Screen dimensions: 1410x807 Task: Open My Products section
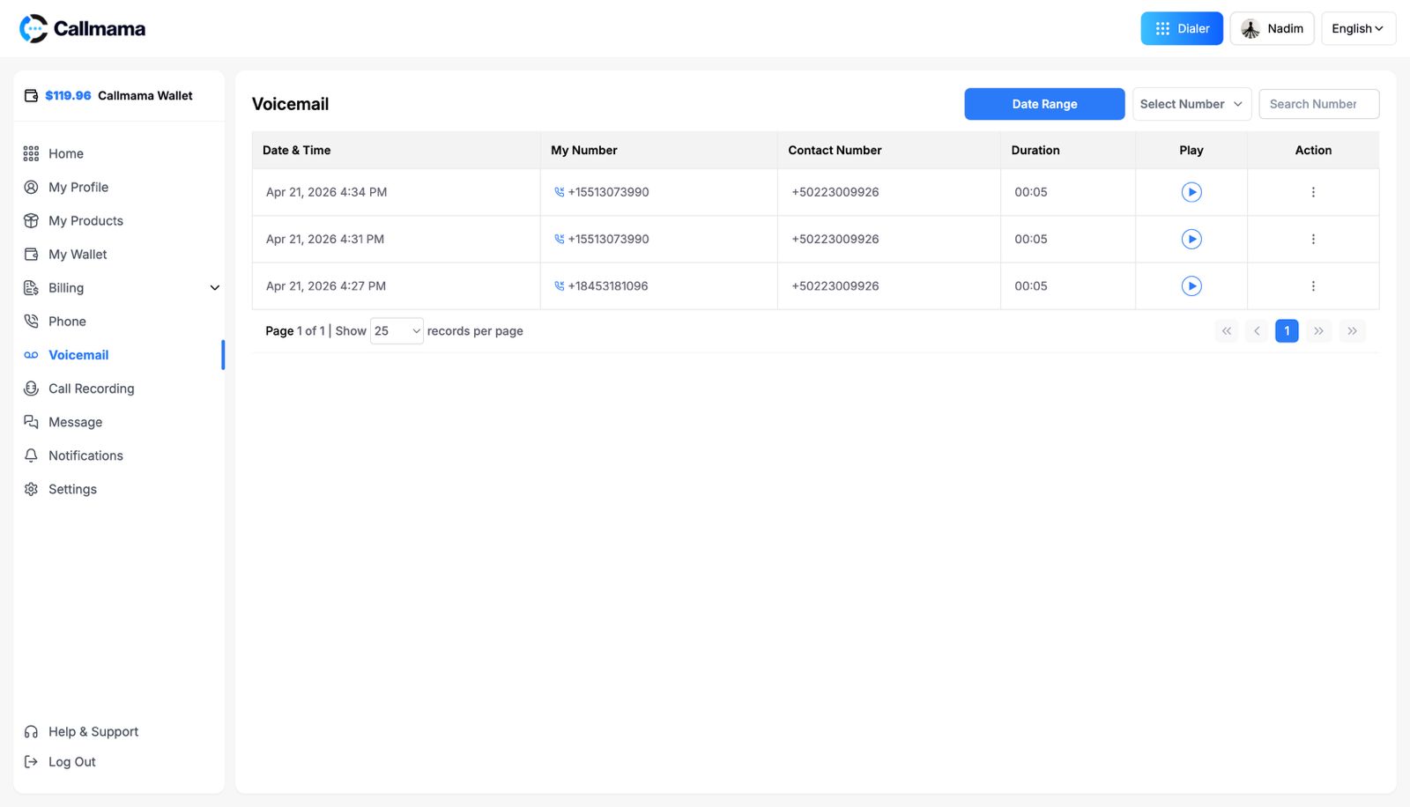tap(85, 220)
